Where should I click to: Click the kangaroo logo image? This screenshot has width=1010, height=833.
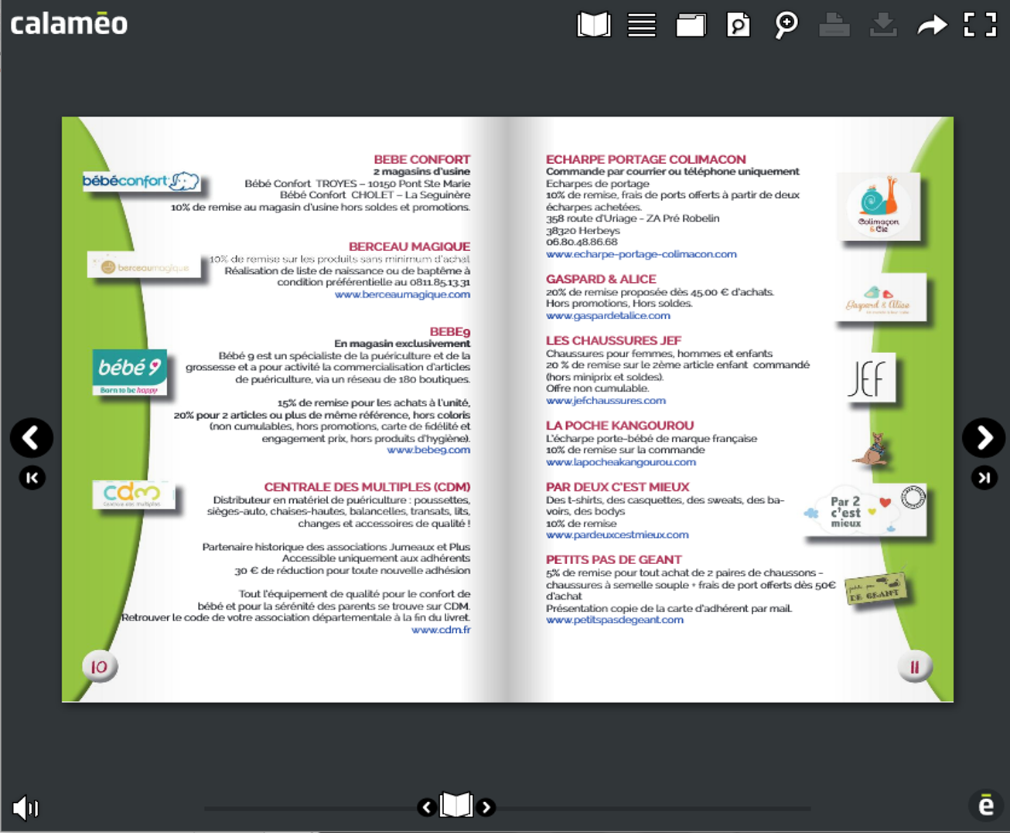872,449
